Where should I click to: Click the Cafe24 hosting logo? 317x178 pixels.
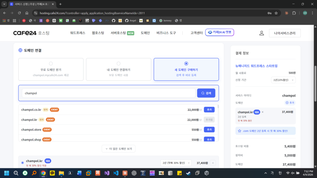click(31, 33)
